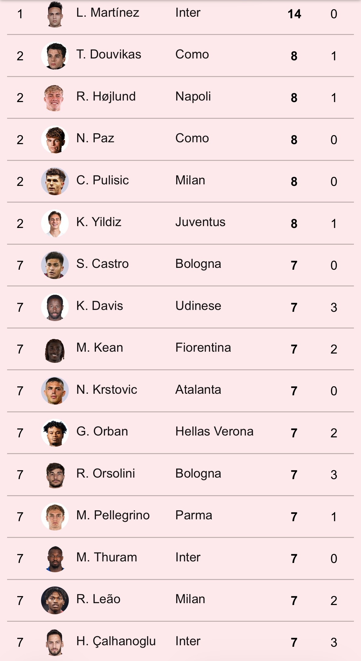Image resolution: width=361 pixels, height=661 pixels.
Task: Open the Fiorentina team page
Action: (x=203, y=348)
